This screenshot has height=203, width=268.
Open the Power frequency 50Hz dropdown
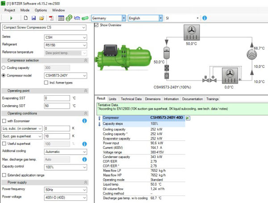click(x=66, y=190)
